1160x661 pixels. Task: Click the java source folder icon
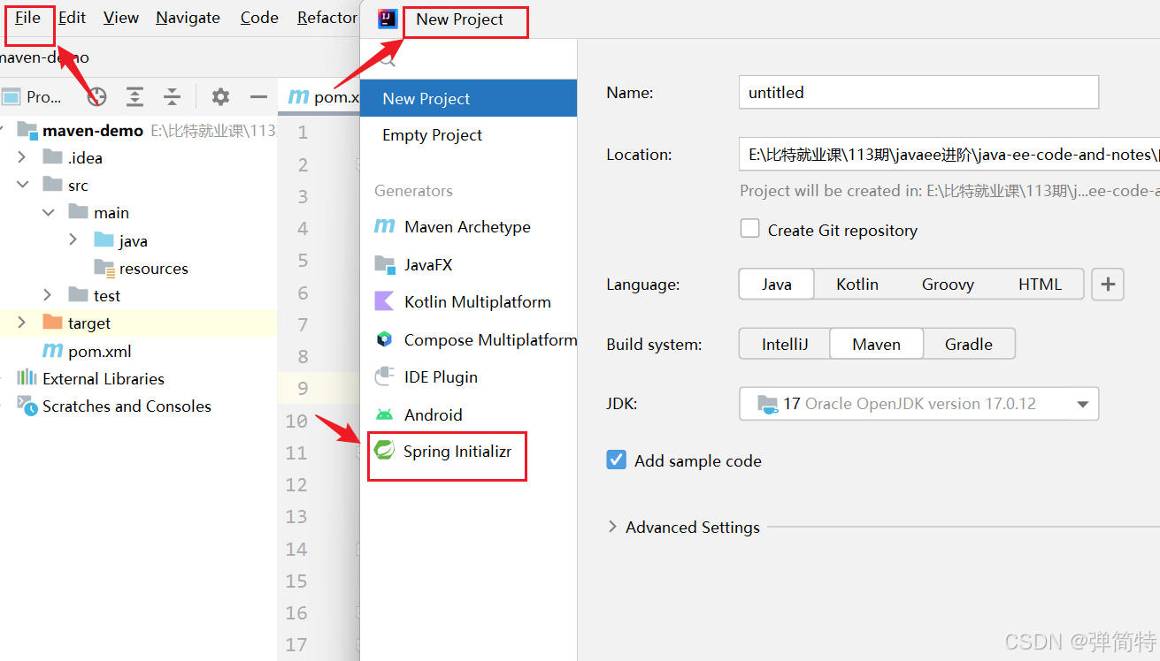[x=104, y=240]
